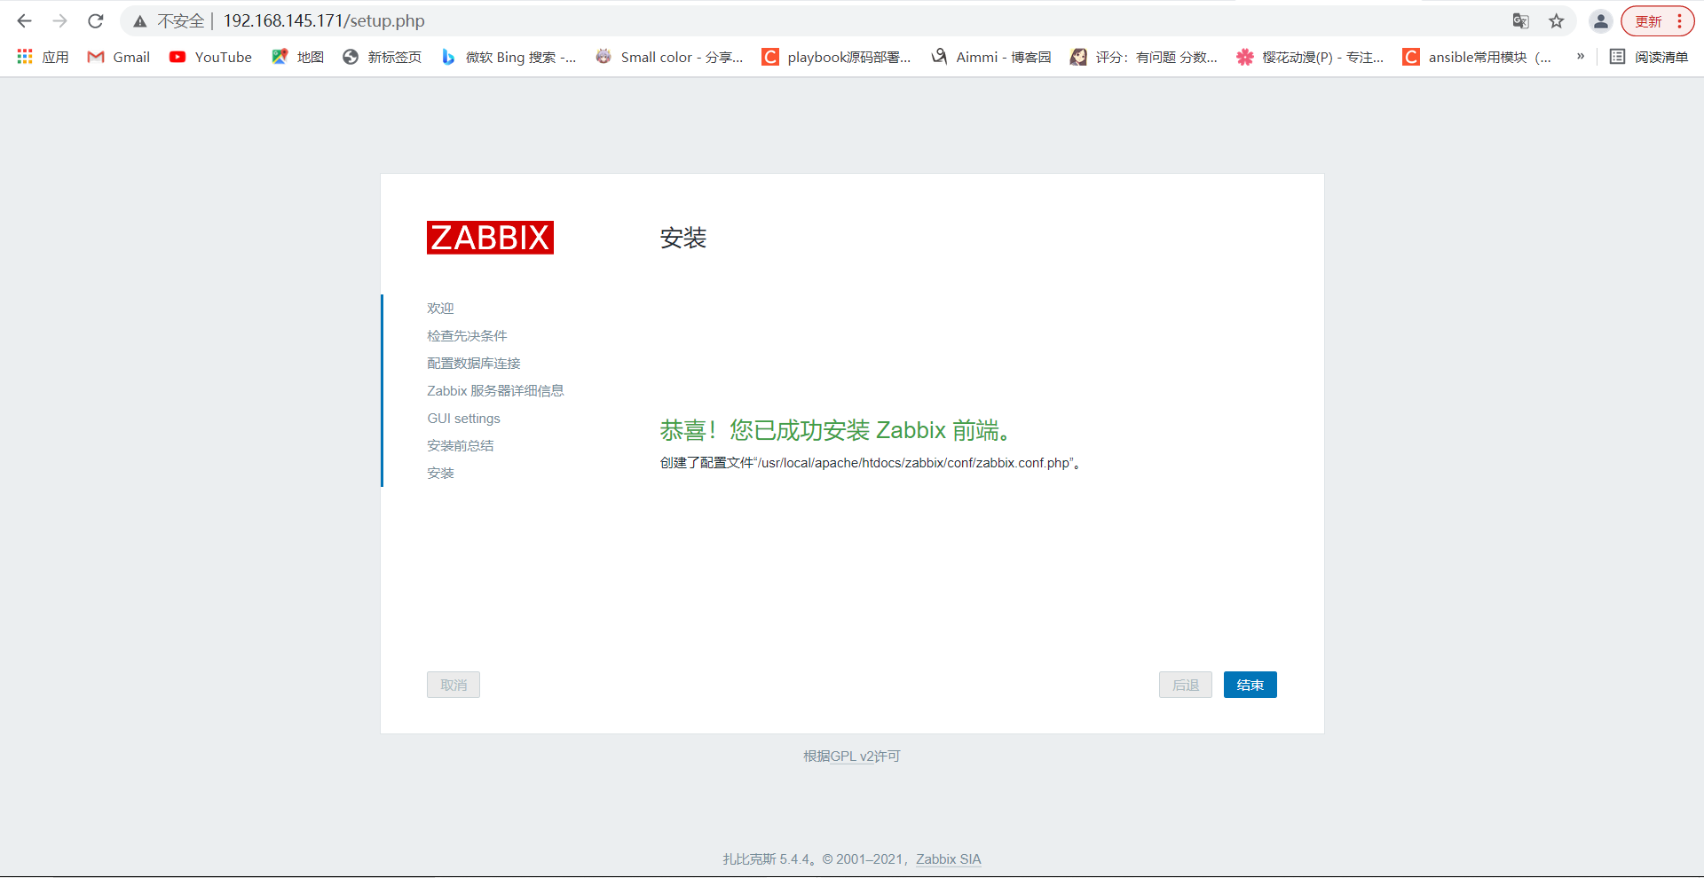Open the browser profile avatar
1704x878 pixels.
click(x=1601, y=21)
